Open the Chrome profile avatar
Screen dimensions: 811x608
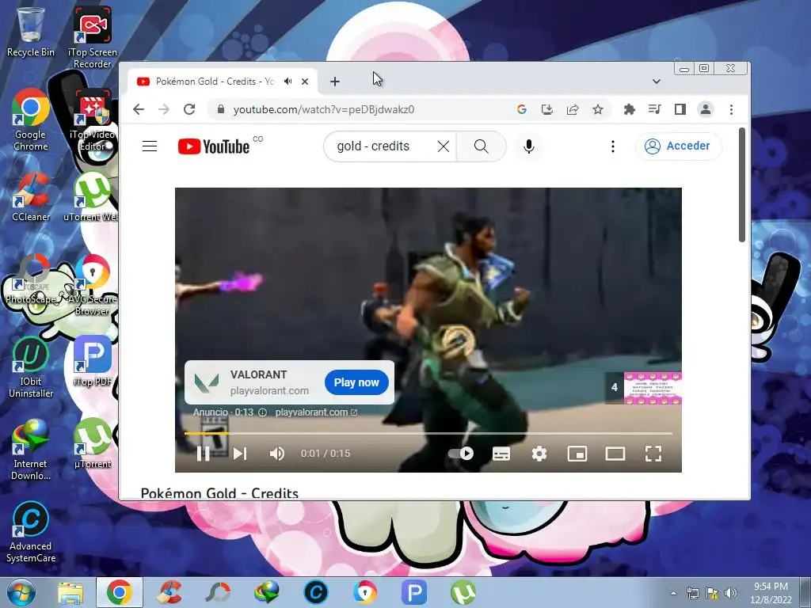coord(706,109)
